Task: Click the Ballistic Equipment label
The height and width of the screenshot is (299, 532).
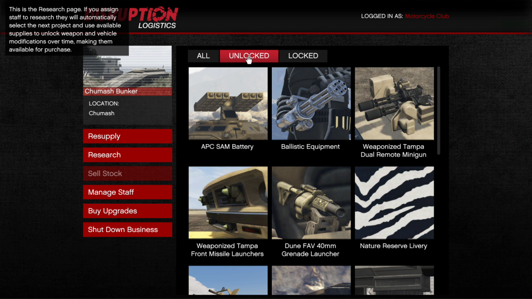Action: pos(310,147)
